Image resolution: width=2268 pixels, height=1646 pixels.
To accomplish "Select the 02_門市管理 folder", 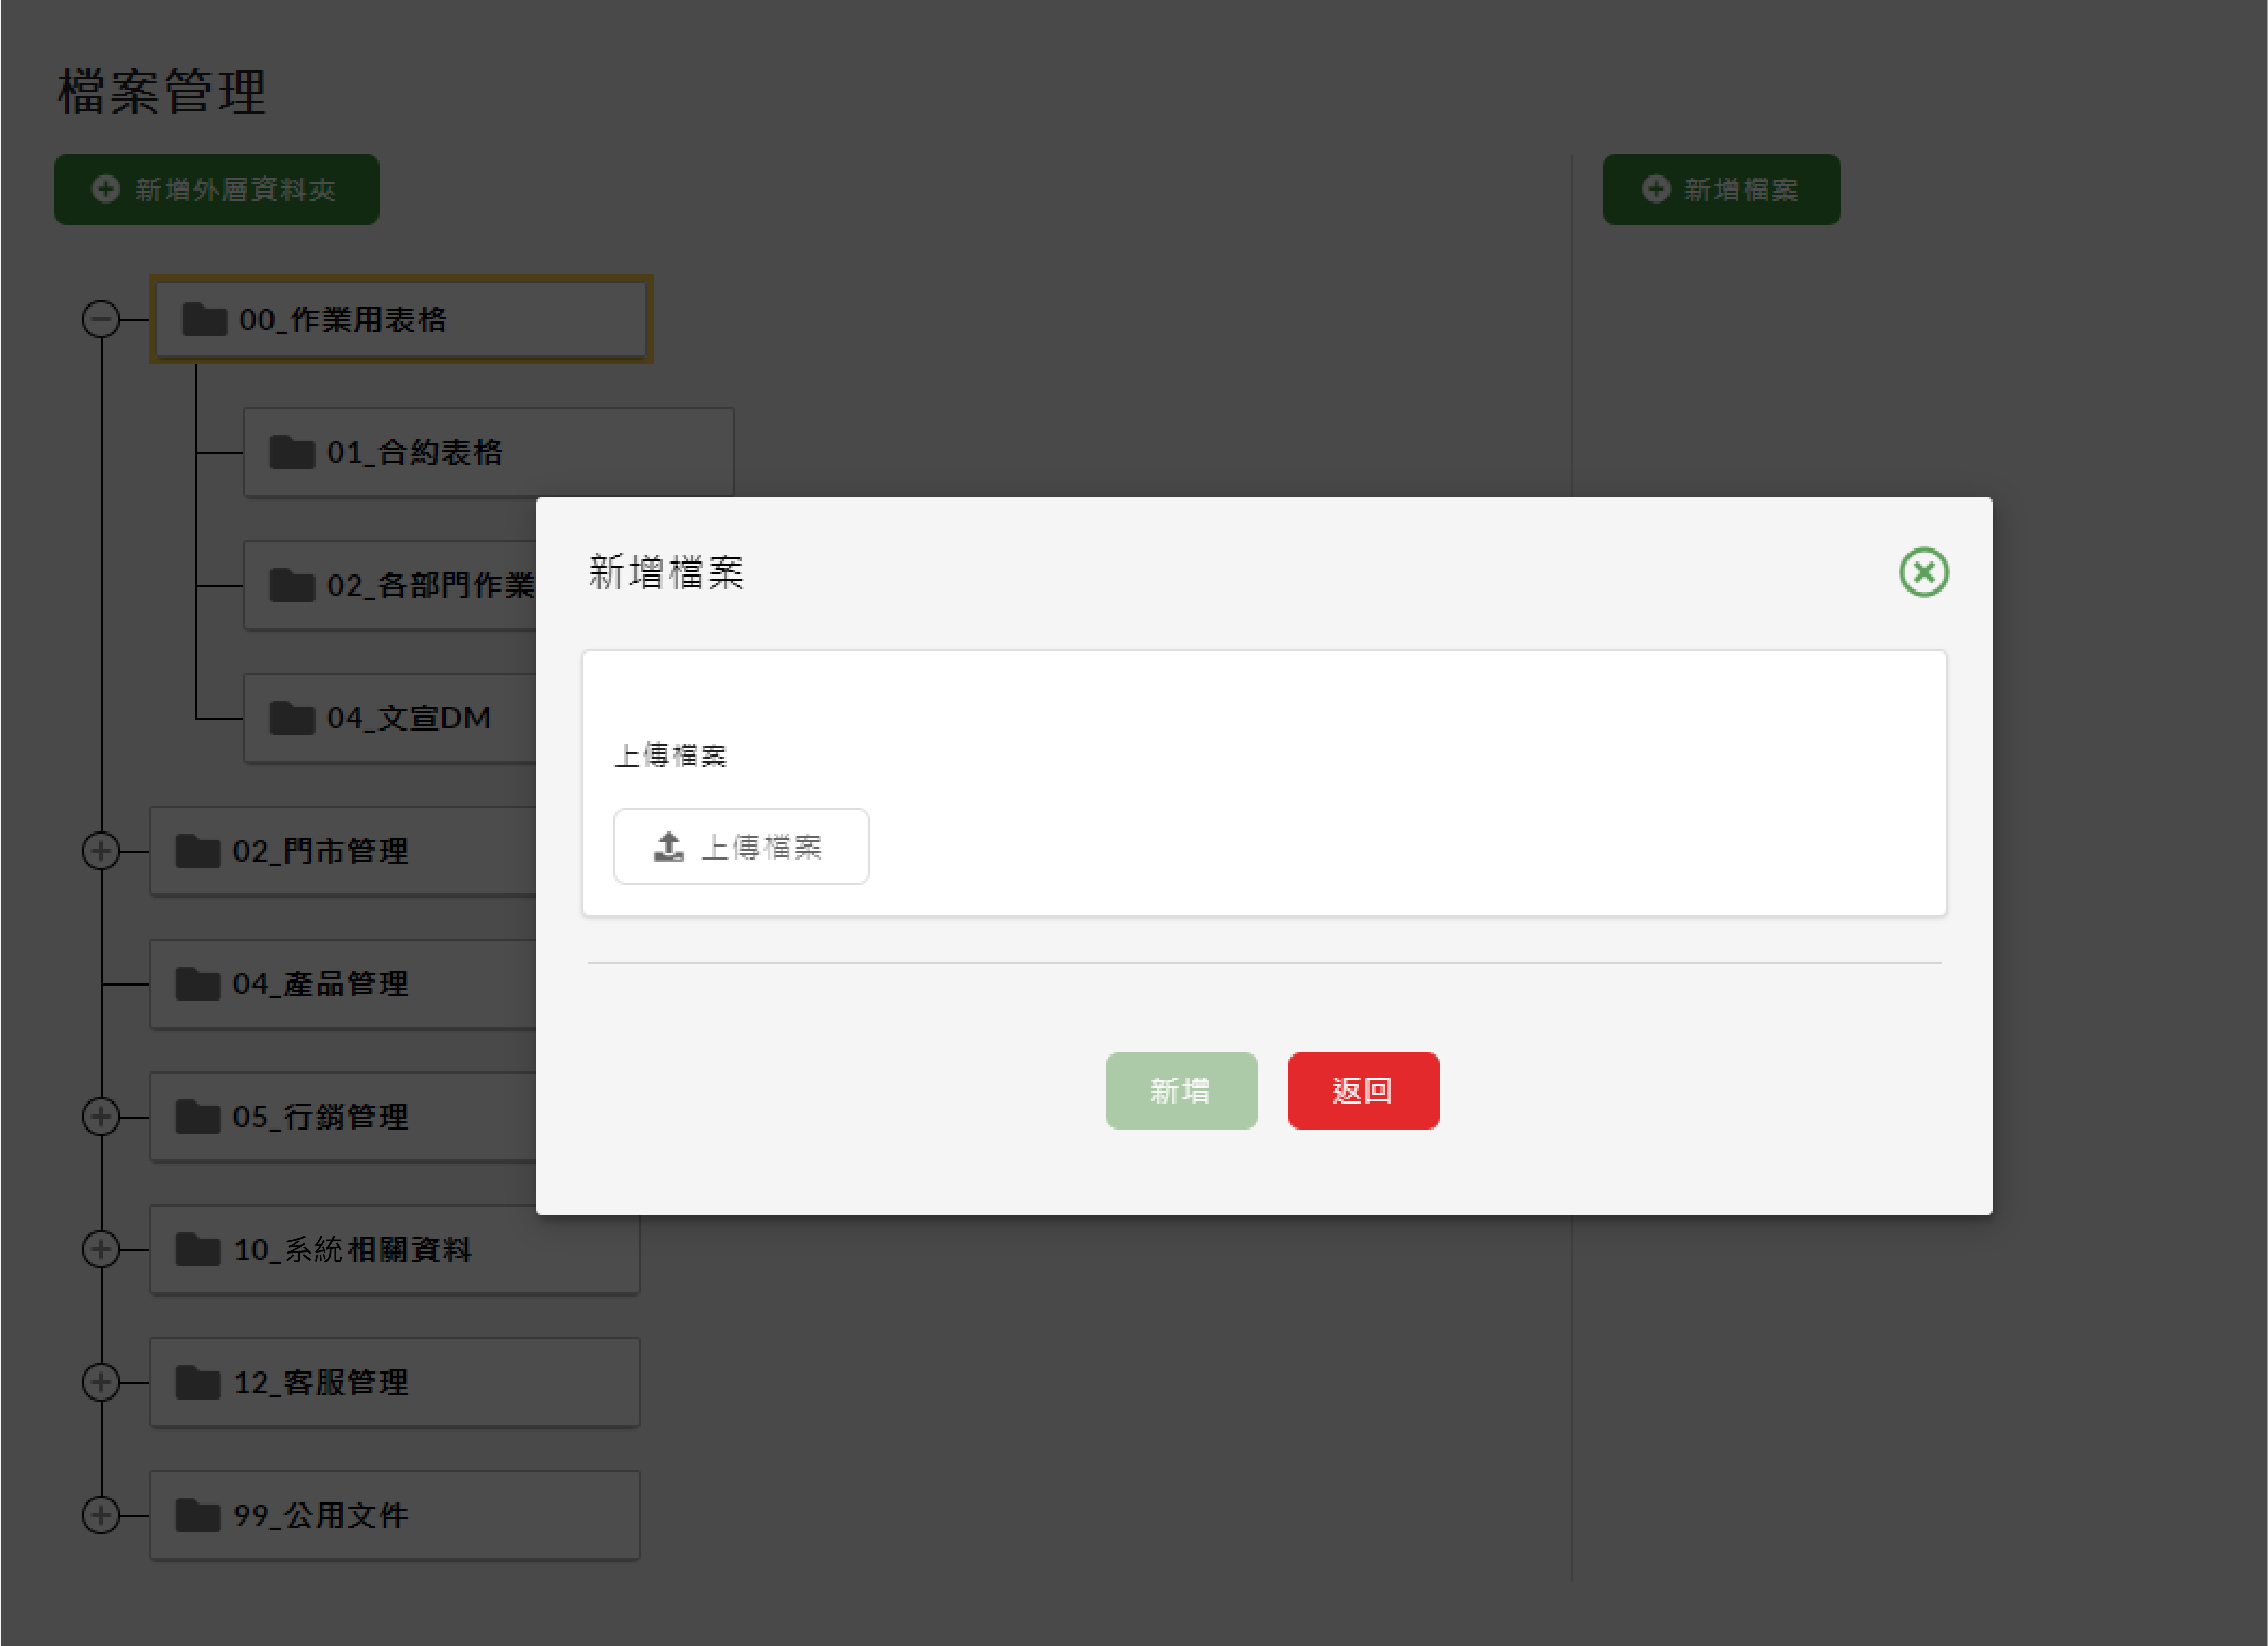I will click(344, 850).
